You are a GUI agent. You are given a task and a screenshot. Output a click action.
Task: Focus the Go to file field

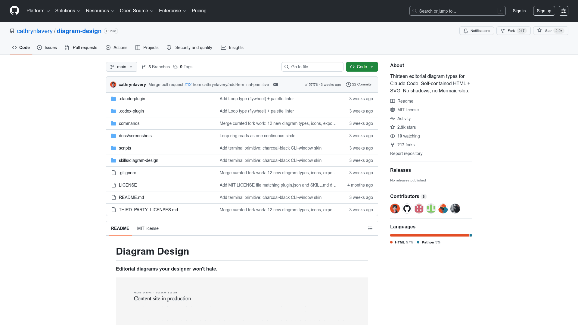(x=312, y=67)
